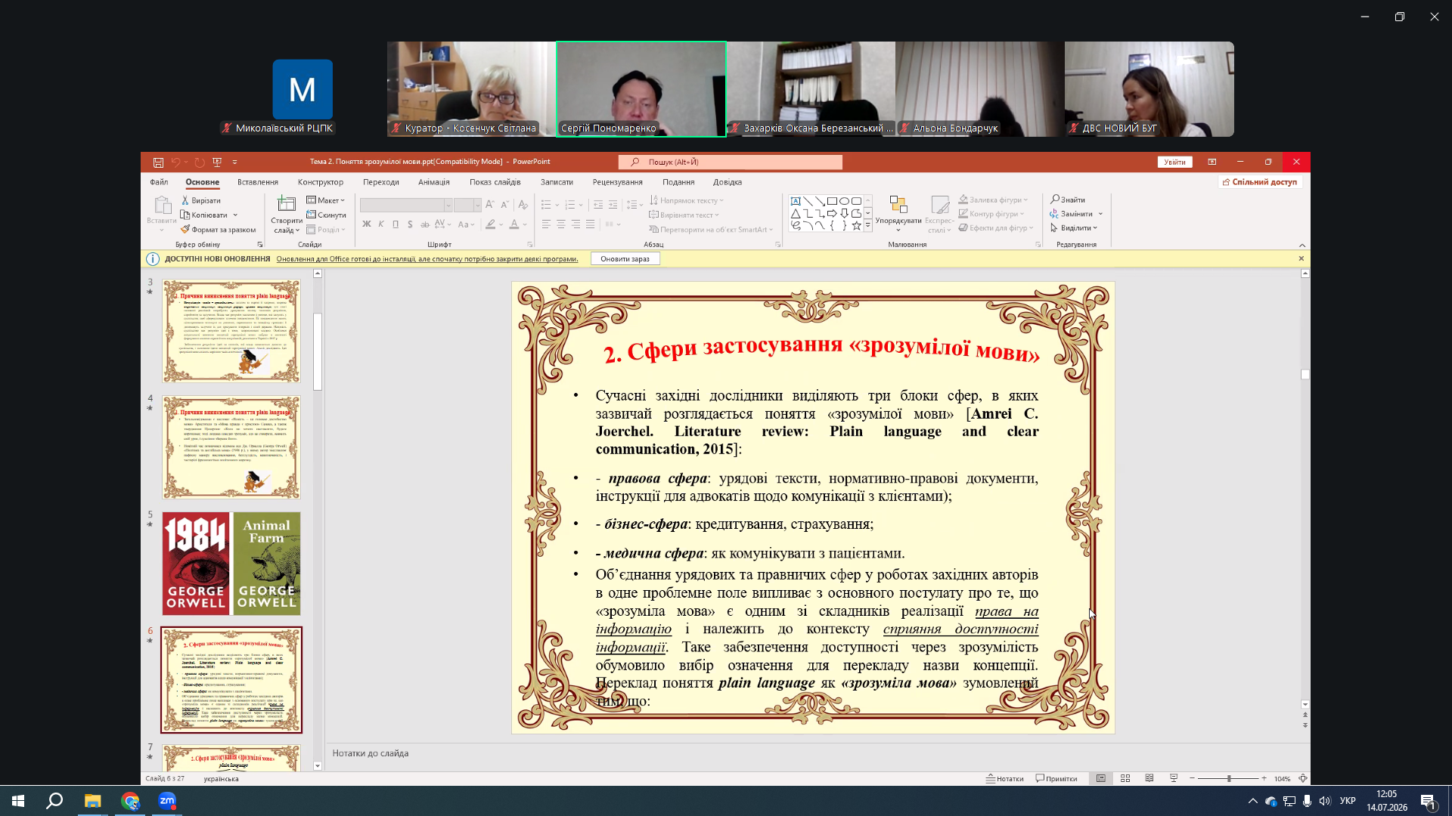Click the Windows Start button
Image resolution: width=1452 pixels, height=816 pixels.
click(18, 801)
